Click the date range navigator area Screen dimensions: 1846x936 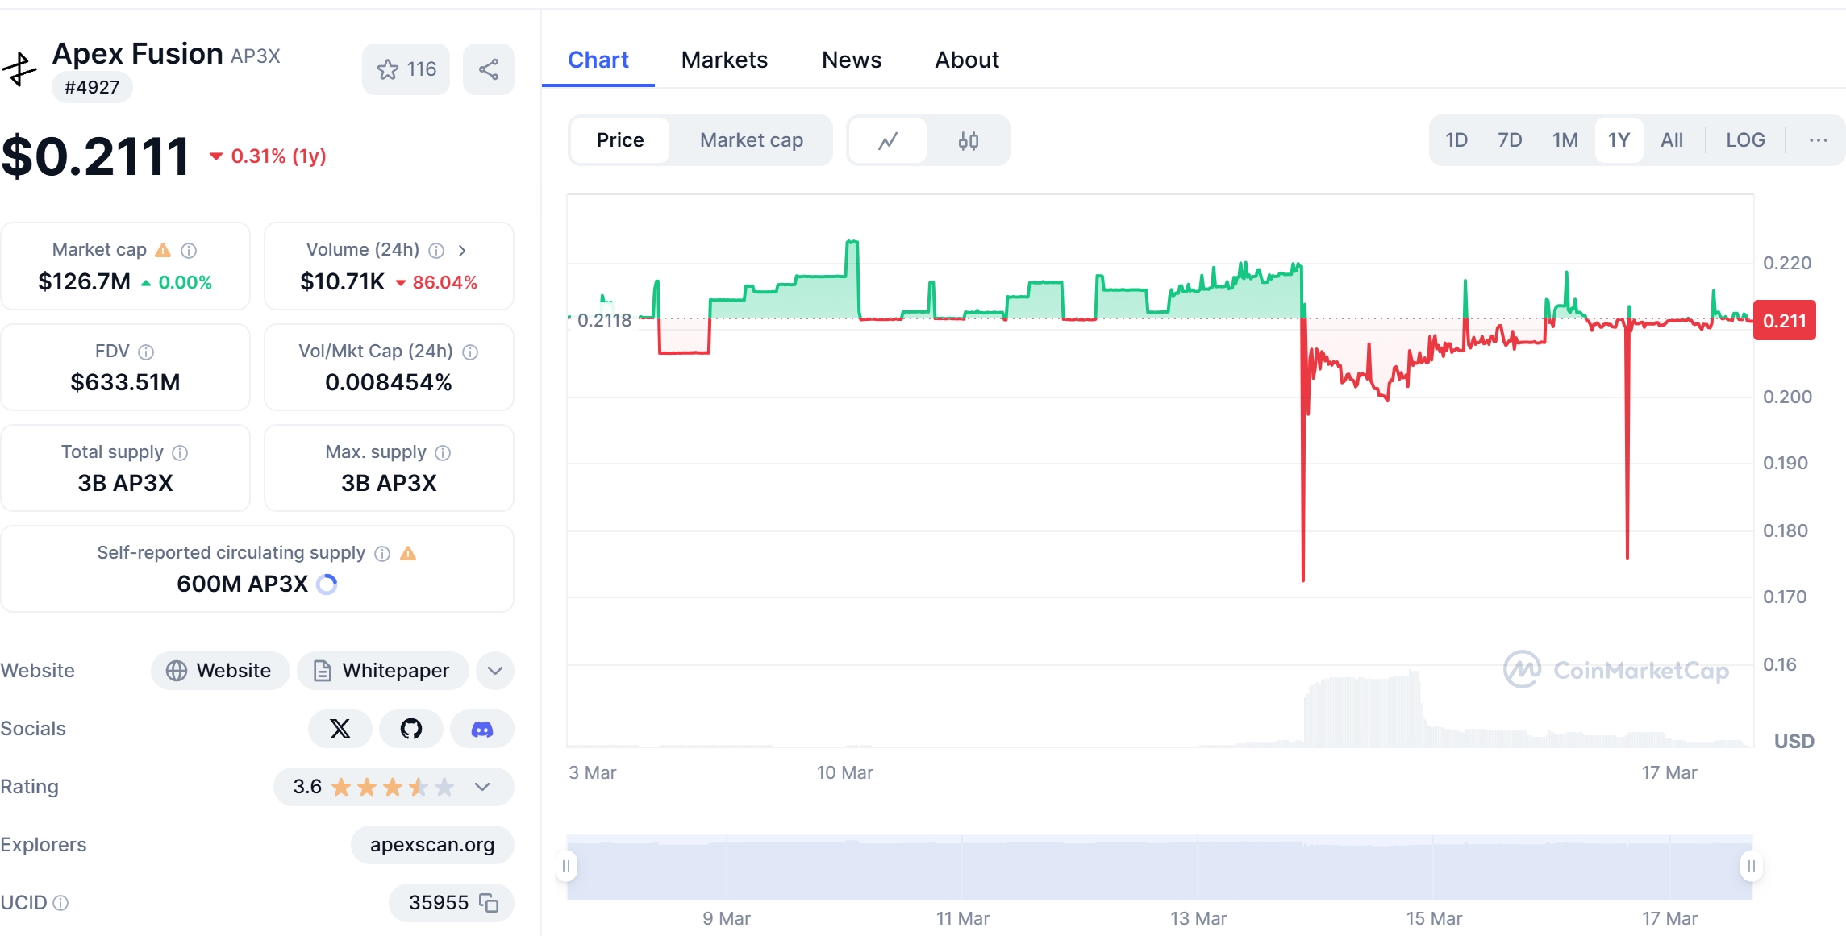coord(1160,867)
